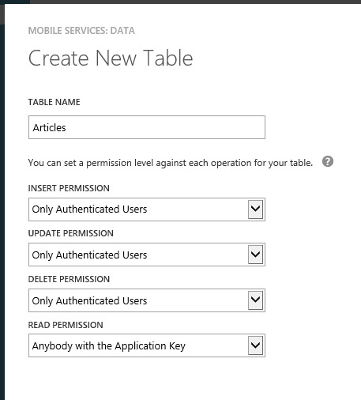This screenshot has width=361, height=400.
Task: Click the MOBILE SERVICES: DATA header text
Action: (x=81, y=31)
